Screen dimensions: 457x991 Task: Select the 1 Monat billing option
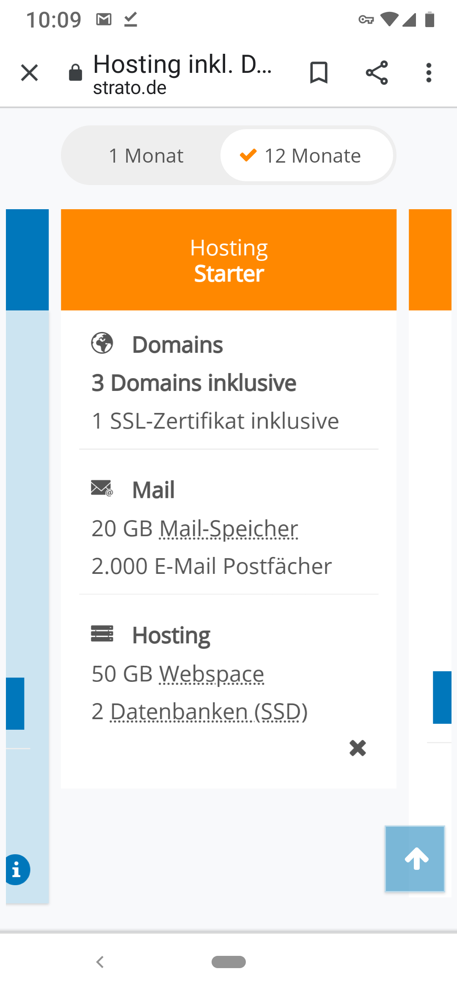pyautogui.click(x=146, y=155)
